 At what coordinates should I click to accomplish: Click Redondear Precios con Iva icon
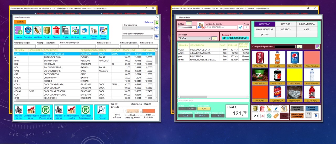[85, 110]
